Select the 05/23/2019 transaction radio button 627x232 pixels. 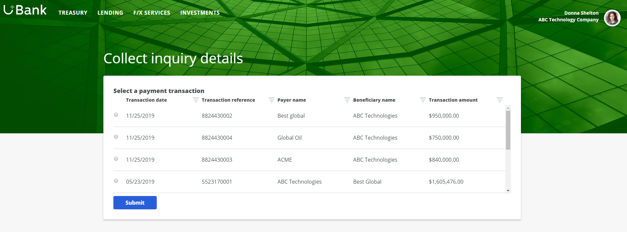[116, 181]
